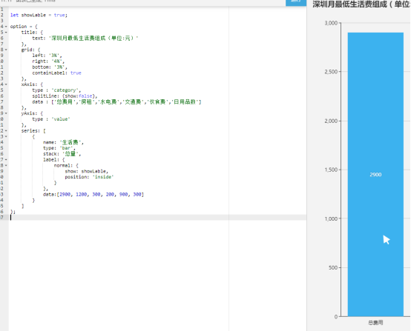This screenshot has width=411, height=331.
Task: Click the "bottom: '3%'" code line
Action: pyautogui.click(x=50, y=67)
